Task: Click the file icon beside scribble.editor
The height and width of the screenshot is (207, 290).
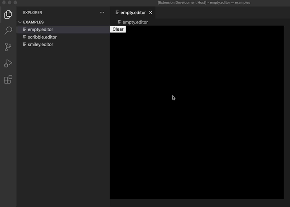Action: point(24,37)
